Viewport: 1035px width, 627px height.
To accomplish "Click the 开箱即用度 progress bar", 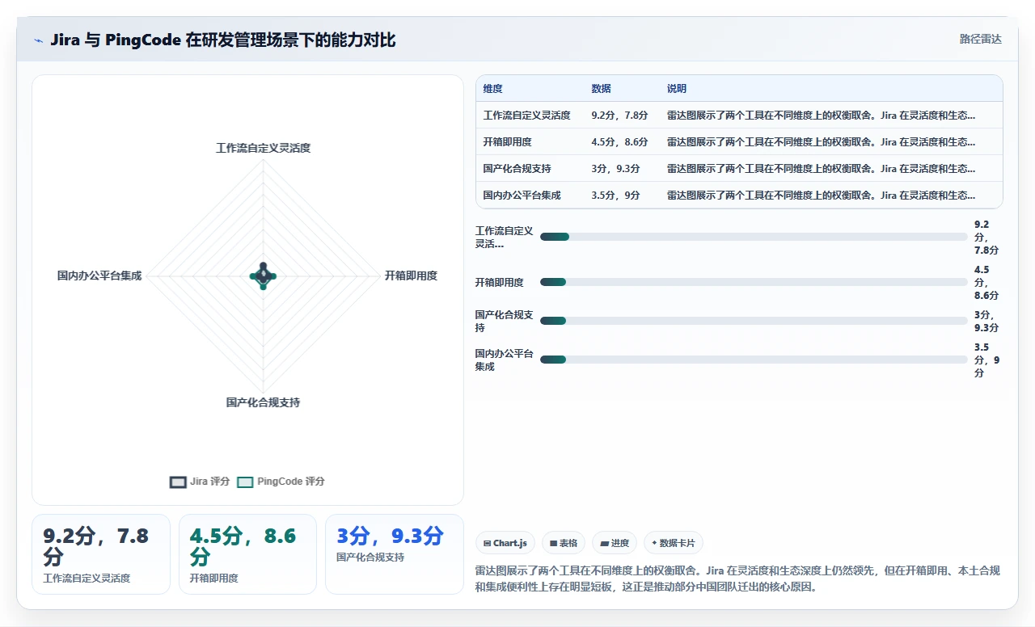I will (x=754, y=282).
